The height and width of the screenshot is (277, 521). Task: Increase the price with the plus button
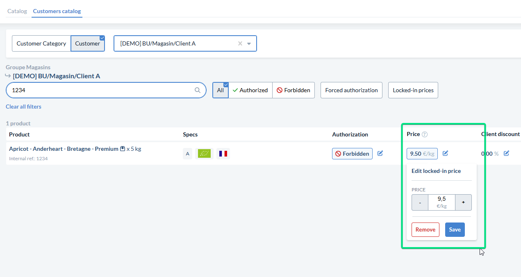[464, 202]
